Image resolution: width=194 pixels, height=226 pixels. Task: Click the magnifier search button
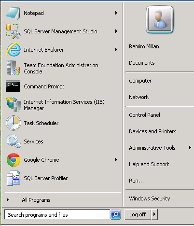tap(115, 214)
